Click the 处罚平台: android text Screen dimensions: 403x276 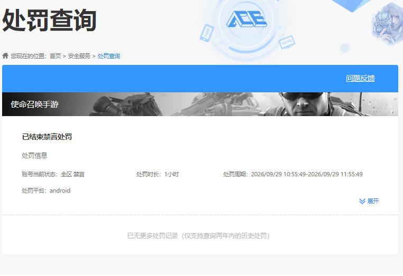pyautogui.click(x=46, y=191)
